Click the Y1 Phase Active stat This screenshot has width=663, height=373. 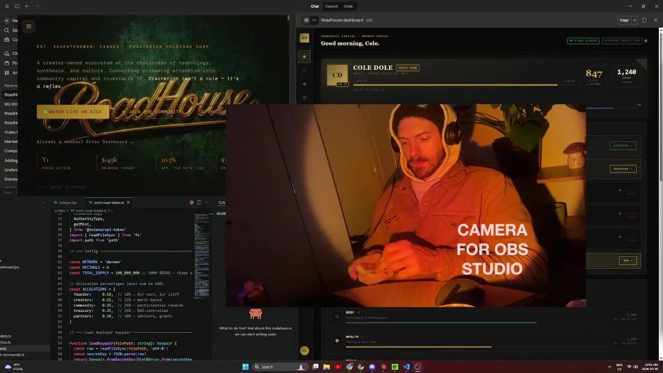56,163
